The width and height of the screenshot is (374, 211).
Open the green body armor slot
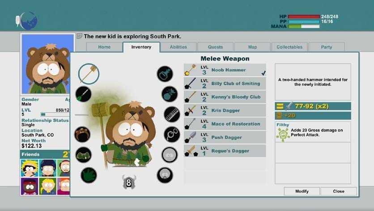click(83, 154)
